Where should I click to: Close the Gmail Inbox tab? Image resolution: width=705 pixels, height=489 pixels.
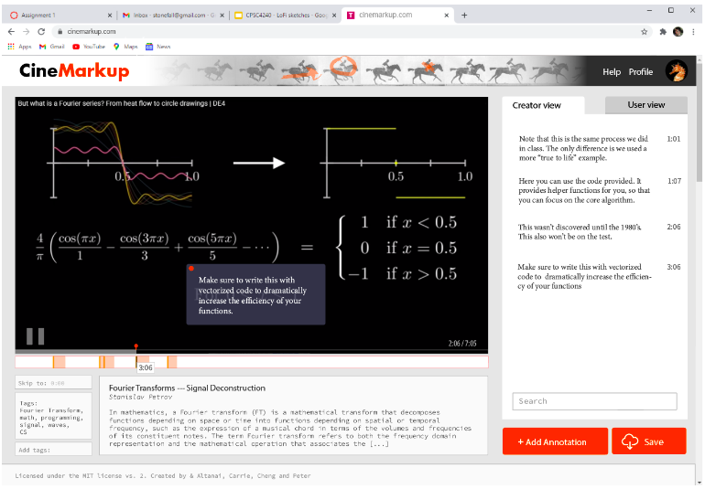(222, 16)
